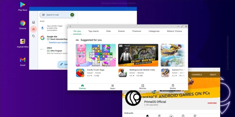This screenshot has height=117, width=235.
Task: Click the Social label in Gmail
Action: pos(42,21)
